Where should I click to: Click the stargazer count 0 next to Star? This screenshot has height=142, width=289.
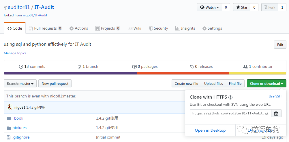[x=254, y=7]
